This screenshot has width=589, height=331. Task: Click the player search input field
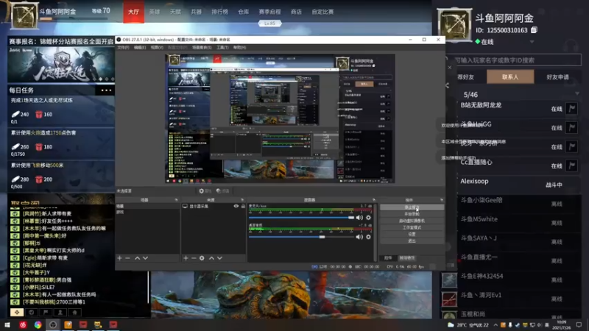pos(516,60)
